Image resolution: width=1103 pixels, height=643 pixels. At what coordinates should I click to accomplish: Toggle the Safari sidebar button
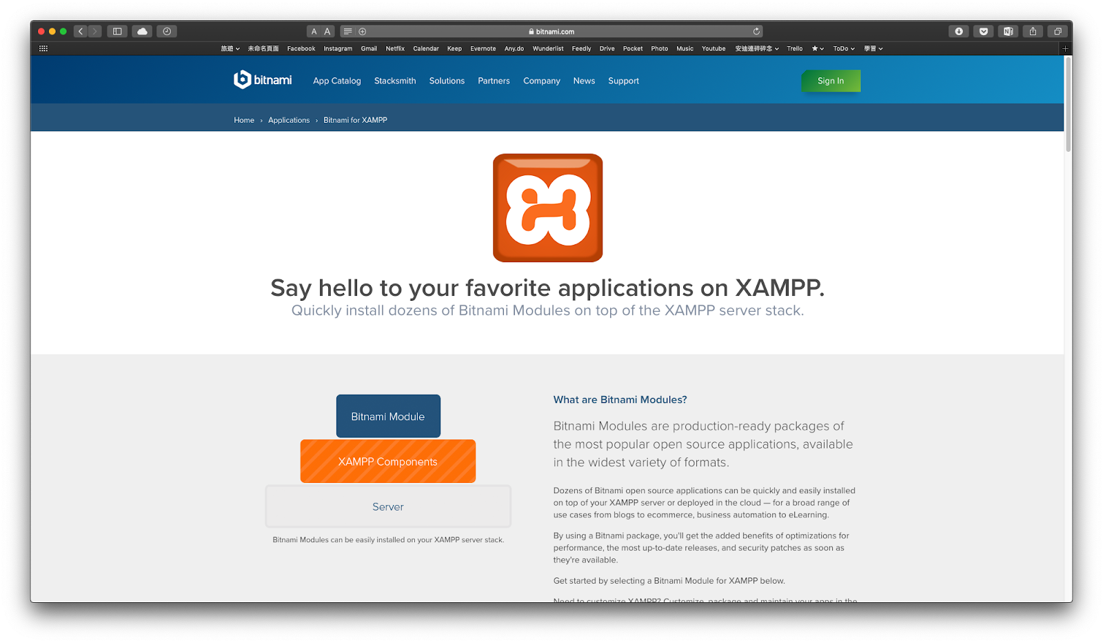point(117,31)
